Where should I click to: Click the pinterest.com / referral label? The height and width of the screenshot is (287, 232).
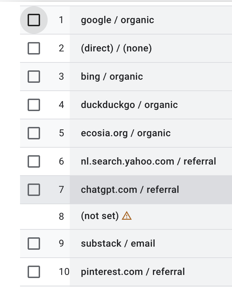coord(133,272)
